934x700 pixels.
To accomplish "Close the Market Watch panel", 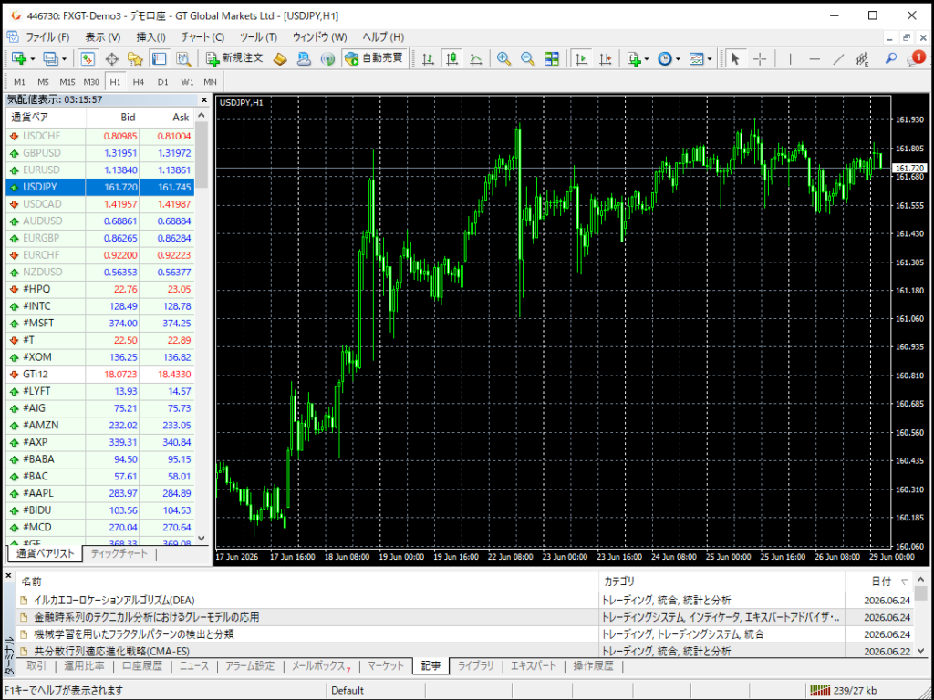I will (204, 100).
